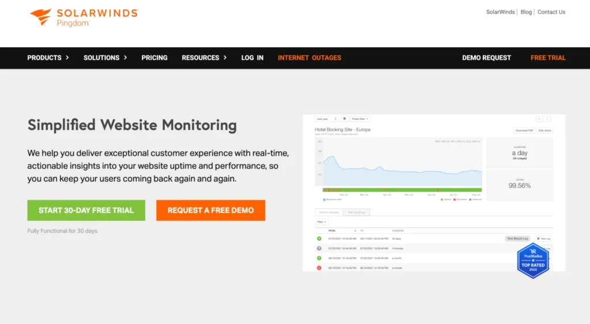Open the SOLUTIONS menu
The width and height of the screenshot is (590, 324).
coord(101,58)
